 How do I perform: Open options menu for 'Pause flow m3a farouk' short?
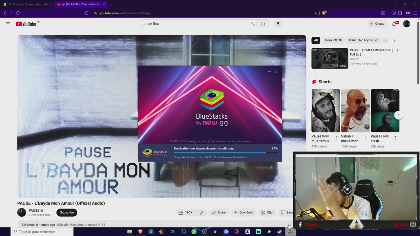click(x=336, y=138)
